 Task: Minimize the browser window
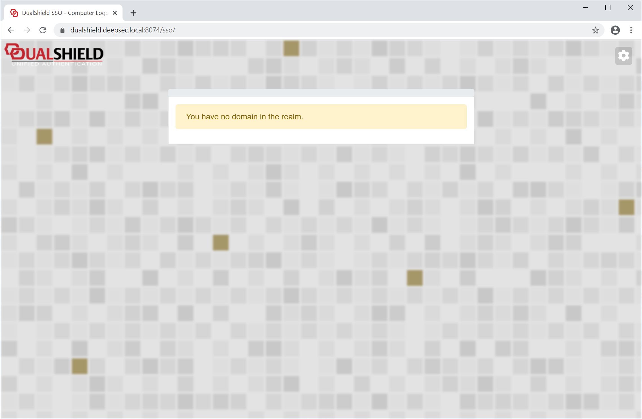(585, 8)
